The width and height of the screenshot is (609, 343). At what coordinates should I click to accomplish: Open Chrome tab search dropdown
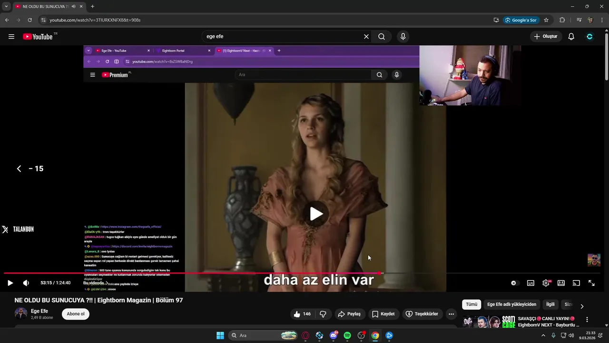[x=6, y=7]
